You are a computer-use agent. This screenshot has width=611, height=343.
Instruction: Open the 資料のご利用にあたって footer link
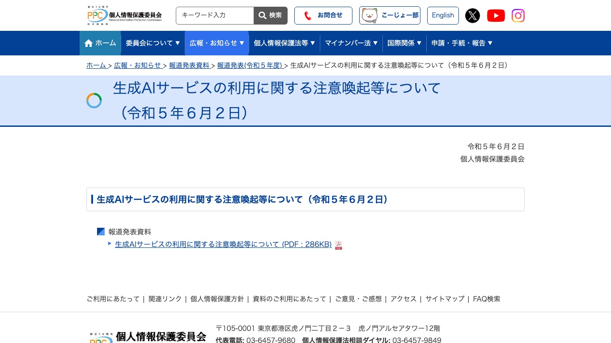[289, 299]
